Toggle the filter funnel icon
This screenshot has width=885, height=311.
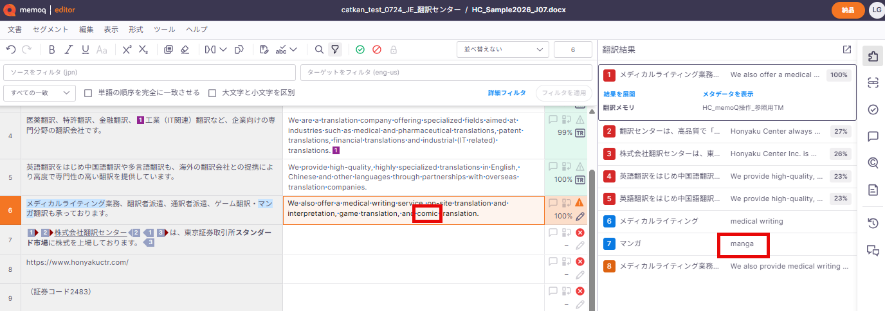pyautogui.click(x=335, y=49)
